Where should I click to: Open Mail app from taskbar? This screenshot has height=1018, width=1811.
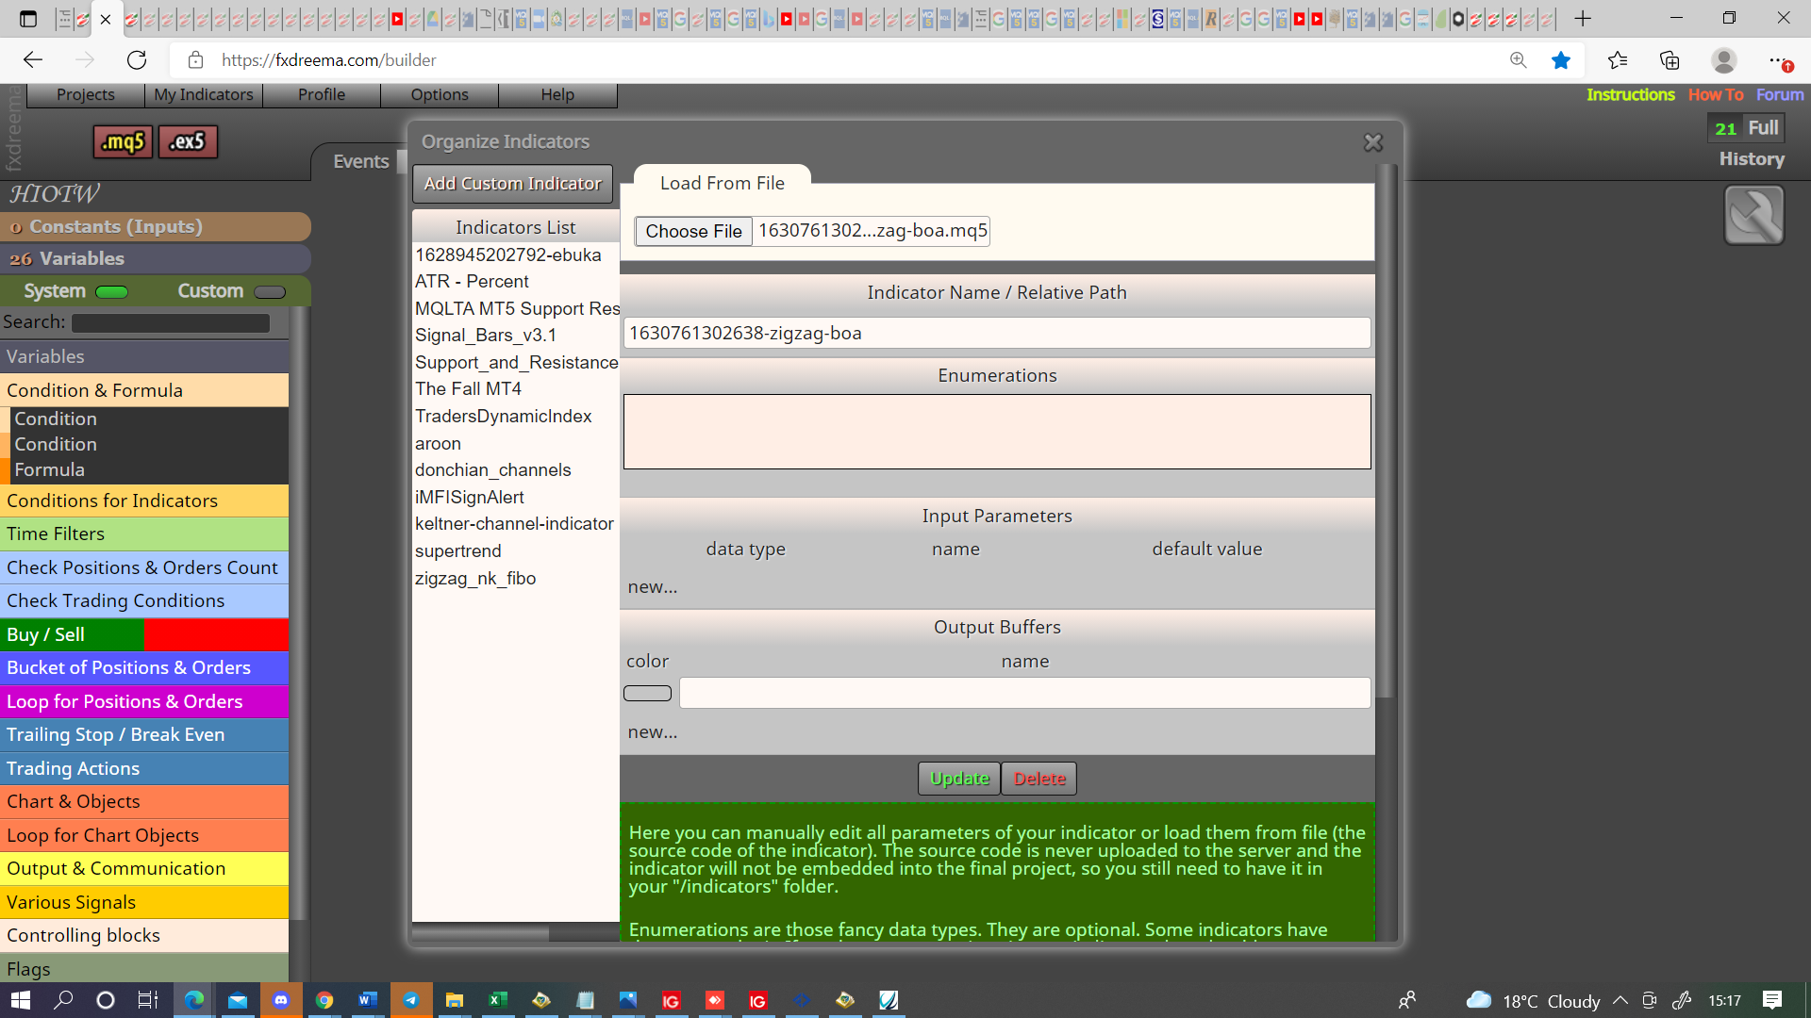[x=238, y=1000]
